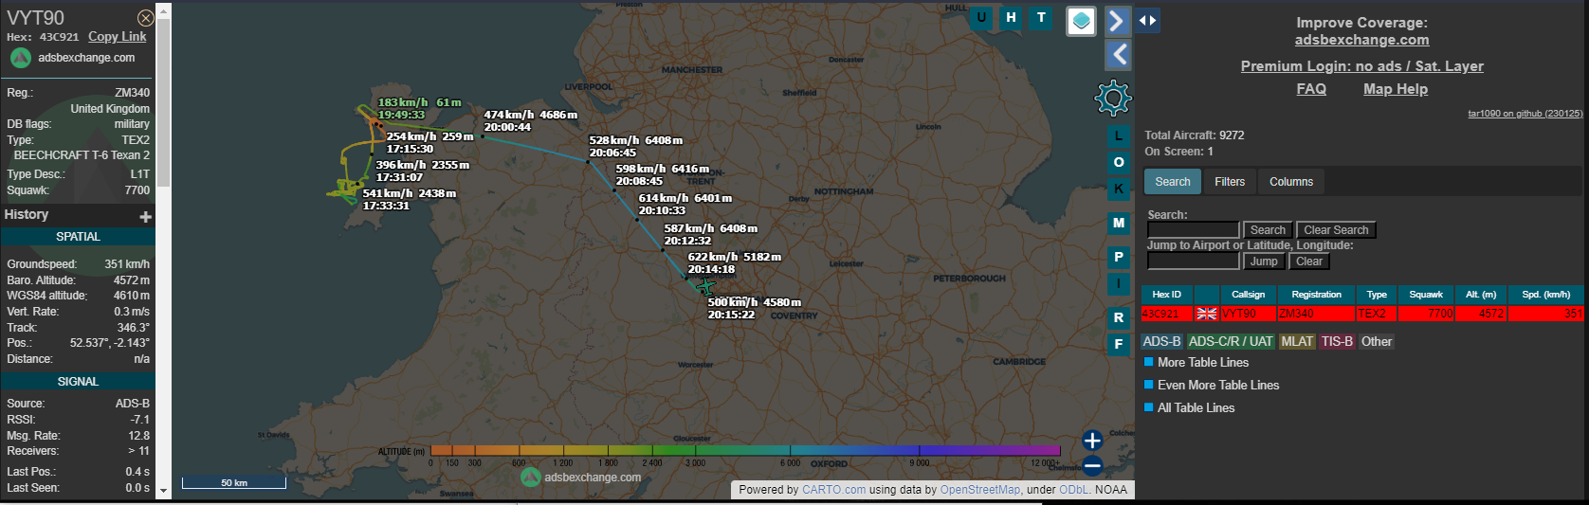Toggle the H map button

pos(1012,17)
